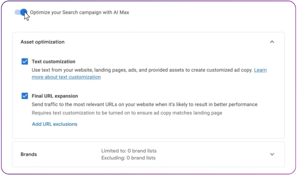This screenshot has width=297, height=175.
Task: Click the word 'Learn' at end of description line
Action: 260,70
